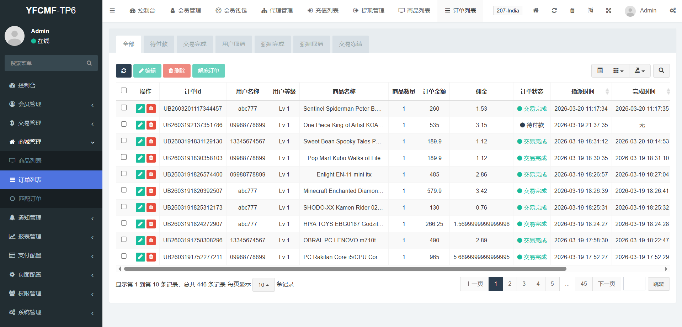Expand 会员管理 in the sidebar
This screenshot has height=327, width=682.
pyautogui.click(x=51, y=104)
